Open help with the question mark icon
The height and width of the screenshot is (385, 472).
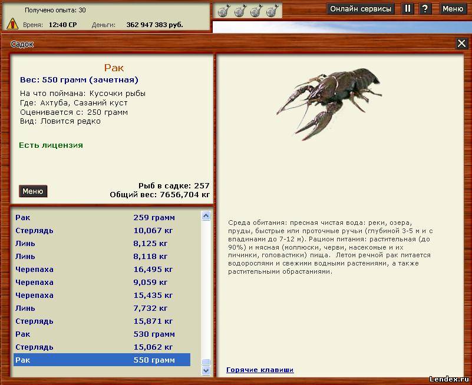[x=425, y=8]
